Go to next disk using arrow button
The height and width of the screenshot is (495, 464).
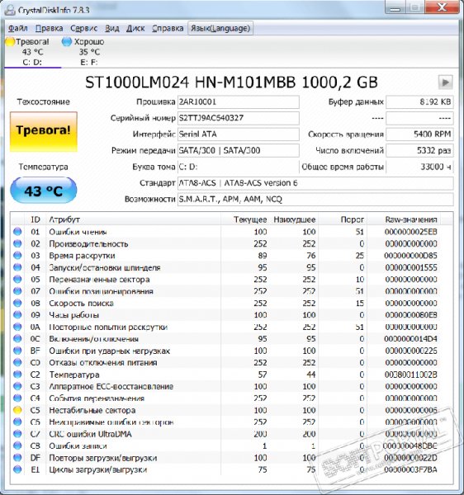click(x=445, y=82)
